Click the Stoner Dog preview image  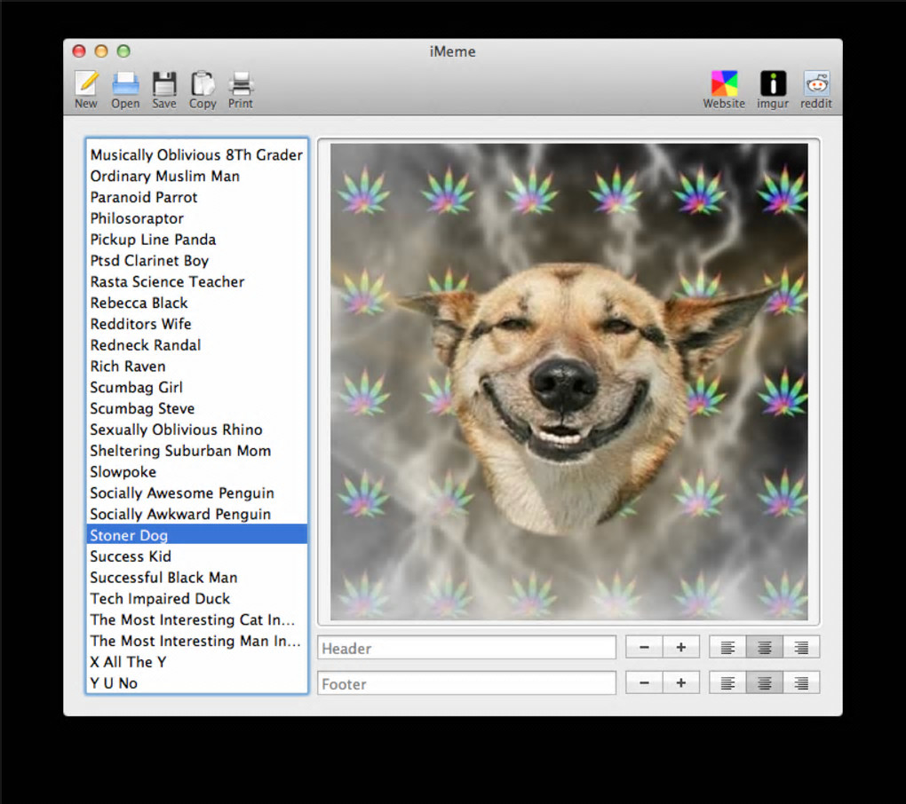[569, 382]
